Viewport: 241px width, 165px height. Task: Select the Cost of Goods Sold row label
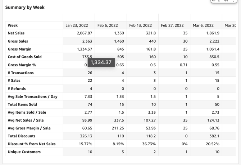pos(24,57)
